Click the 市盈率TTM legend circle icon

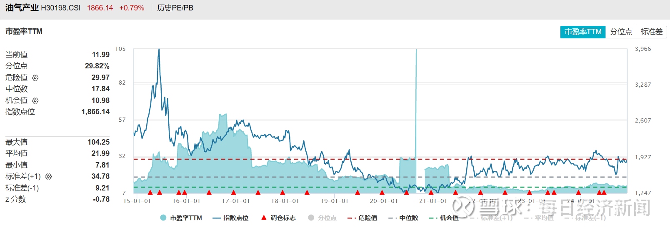pyautogui.click(x=163, y=218)
